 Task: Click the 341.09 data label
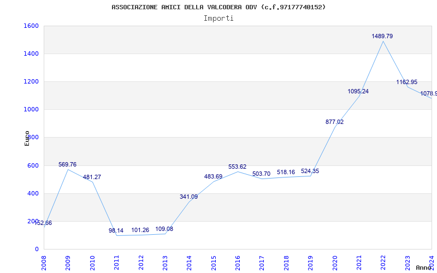click(188, 197)
